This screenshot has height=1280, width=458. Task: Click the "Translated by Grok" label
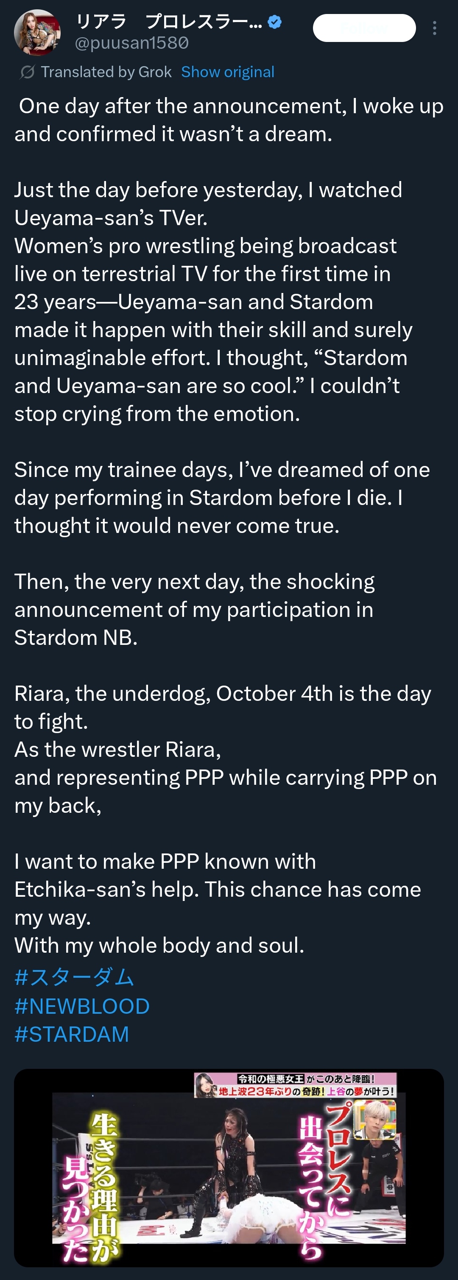(106, 72)
